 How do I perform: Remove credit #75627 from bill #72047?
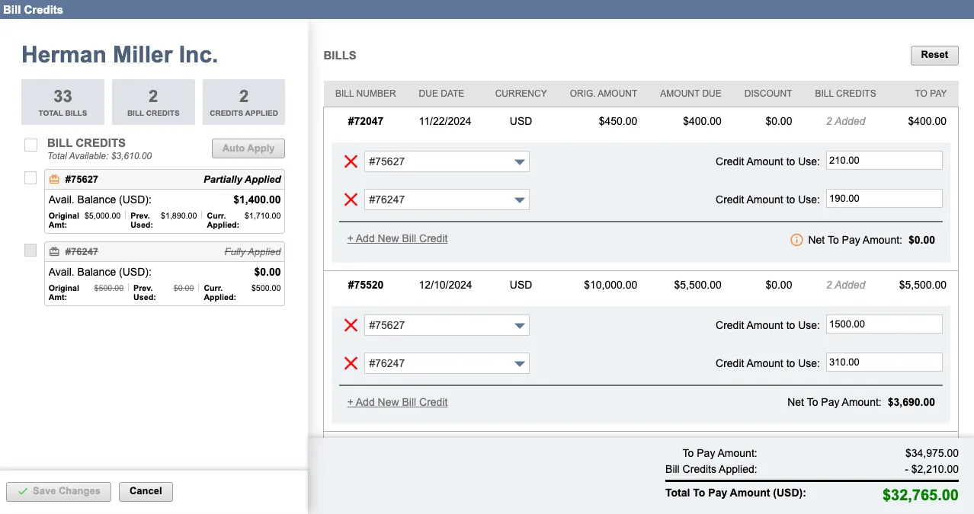pos(351,161)
